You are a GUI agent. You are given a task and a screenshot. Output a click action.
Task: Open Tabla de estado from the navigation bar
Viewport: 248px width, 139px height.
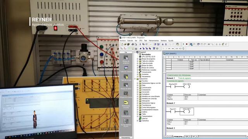tap(126, 77)
